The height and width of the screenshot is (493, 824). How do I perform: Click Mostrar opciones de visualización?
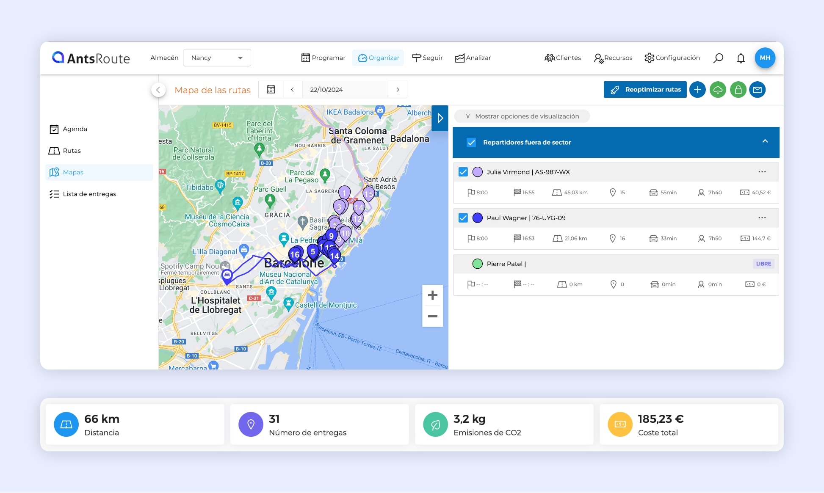(x=522, y=116)
